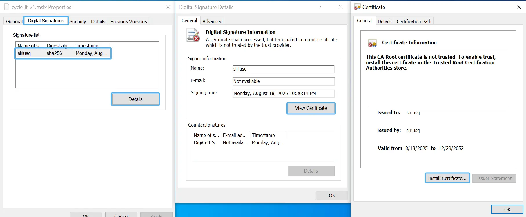Click the greyed Details button under Countersignatures
Screen dimensions: 526x217
[311, 171]
